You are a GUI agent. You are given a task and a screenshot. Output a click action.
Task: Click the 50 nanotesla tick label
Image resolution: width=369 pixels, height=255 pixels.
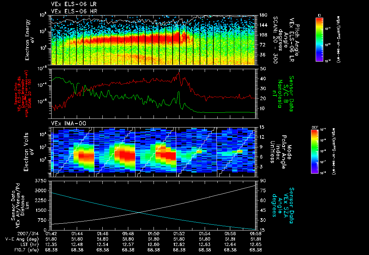(x=263, y=69)
